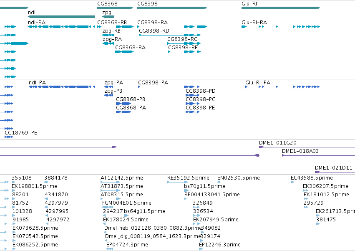Select CG8398-PE protein feature
This screenshot has height=251, width=355.
[192, 112]
